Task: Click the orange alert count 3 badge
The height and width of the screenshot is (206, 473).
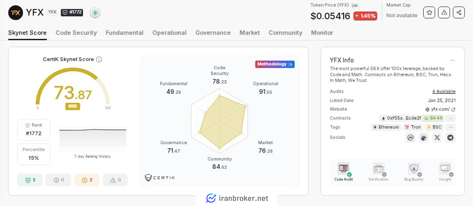Action: click(87, 180)
